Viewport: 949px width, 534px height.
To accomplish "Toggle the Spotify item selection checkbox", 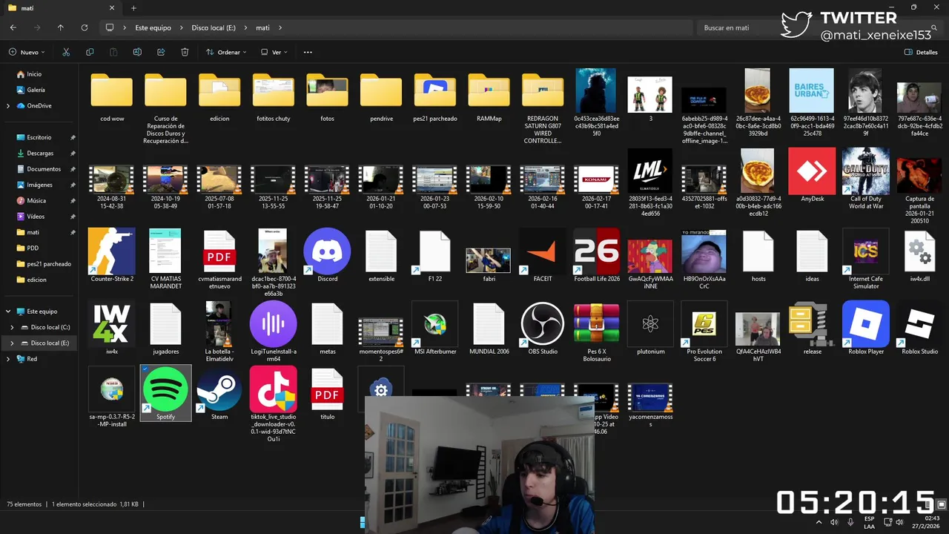I will click(145, 369).
